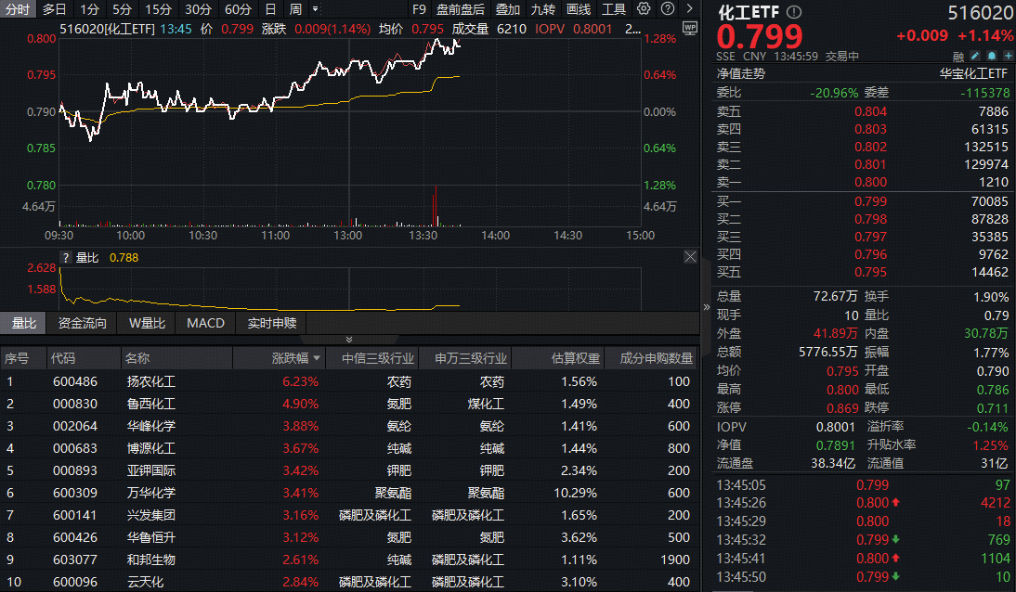Close the indicator subchart with the X icon
Viewport: 1016px width, 592px height.
pos(689,256)
